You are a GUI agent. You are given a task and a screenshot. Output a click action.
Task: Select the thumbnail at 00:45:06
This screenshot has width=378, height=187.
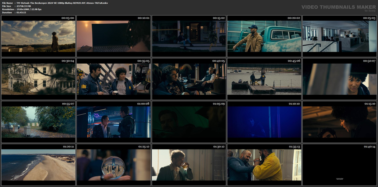tap(264, 79)
